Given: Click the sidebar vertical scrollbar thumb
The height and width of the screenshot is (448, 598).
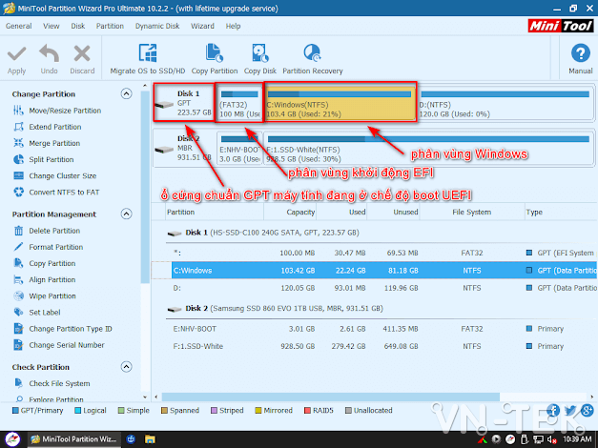Looking at the screenshot, I should (x=145, y=187).
